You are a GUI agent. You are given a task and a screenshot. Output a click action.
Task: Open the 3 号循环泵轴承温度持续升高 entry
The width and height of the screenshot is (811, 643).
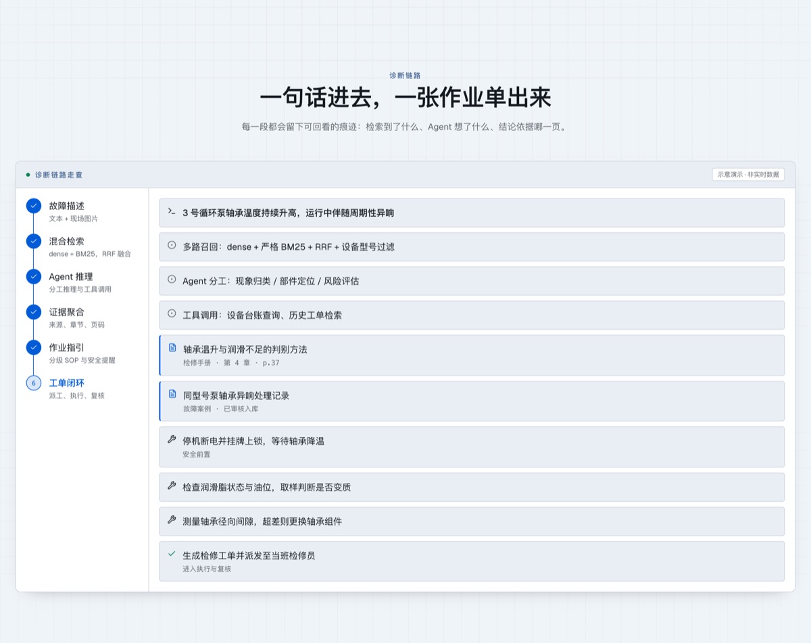pos(472,213)
